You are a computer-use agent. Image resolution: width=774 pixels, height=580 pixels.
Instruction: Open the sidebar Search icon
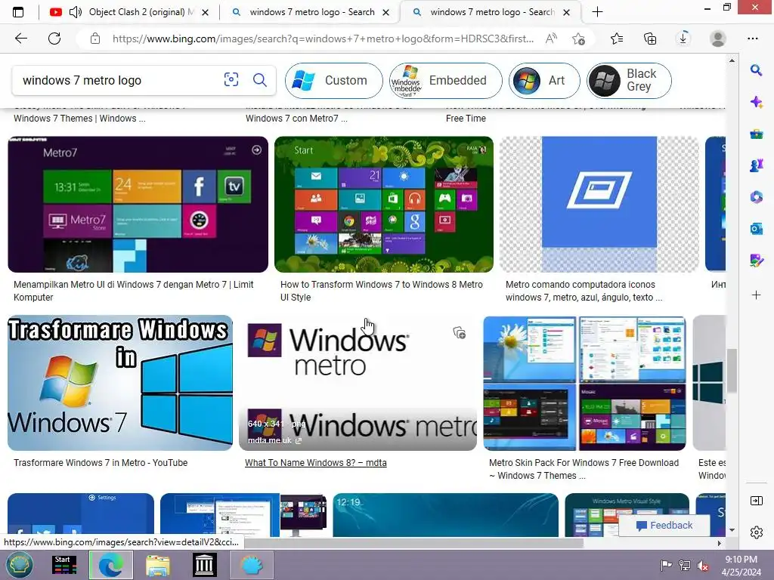(756, 70)
